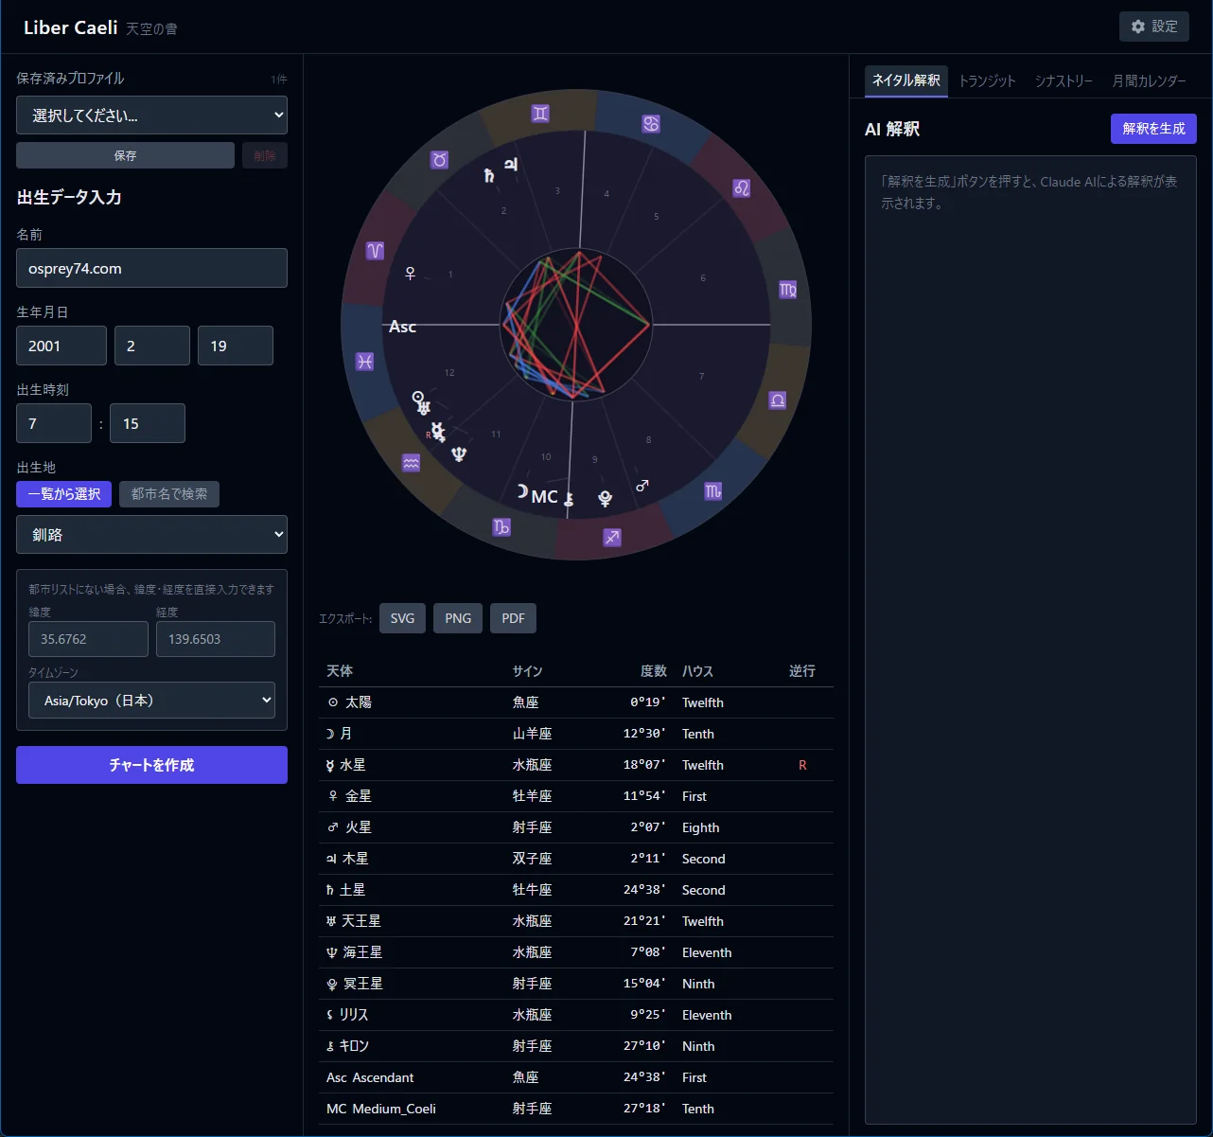Click the Mars planet symbol in chart
The image size is (1213, 1137).
pos(642,485)
